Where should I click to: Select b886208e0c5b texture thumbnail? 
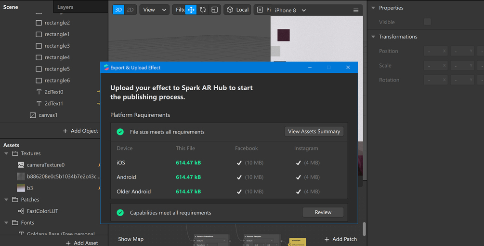coord(21,177)
